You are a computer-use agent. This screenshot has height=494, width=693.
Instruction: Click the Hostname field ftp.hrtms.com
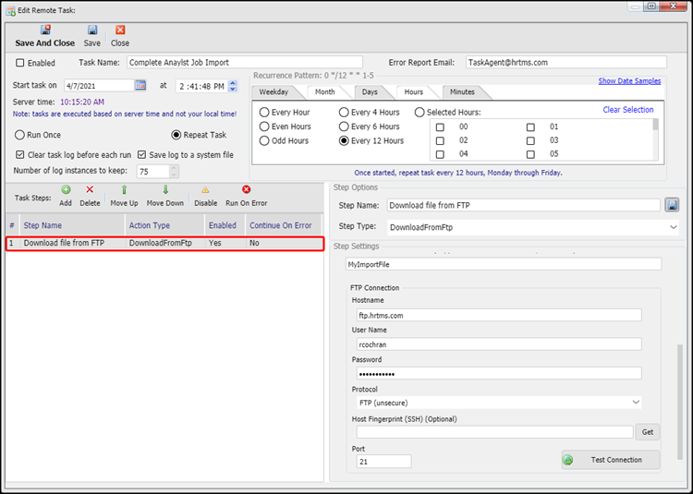pos(499,315)
